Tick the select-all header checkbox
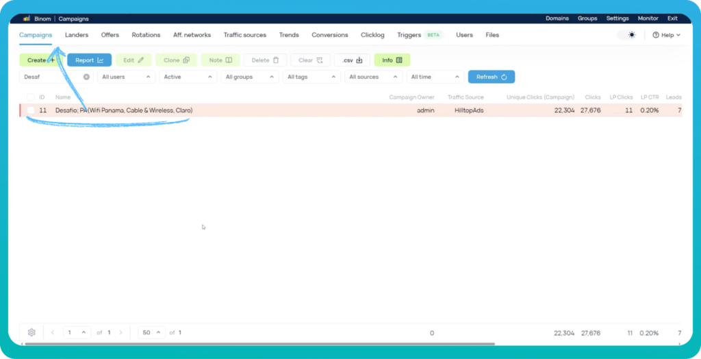The height and width of the screenshot is (359, 701). tap(31, 97)
